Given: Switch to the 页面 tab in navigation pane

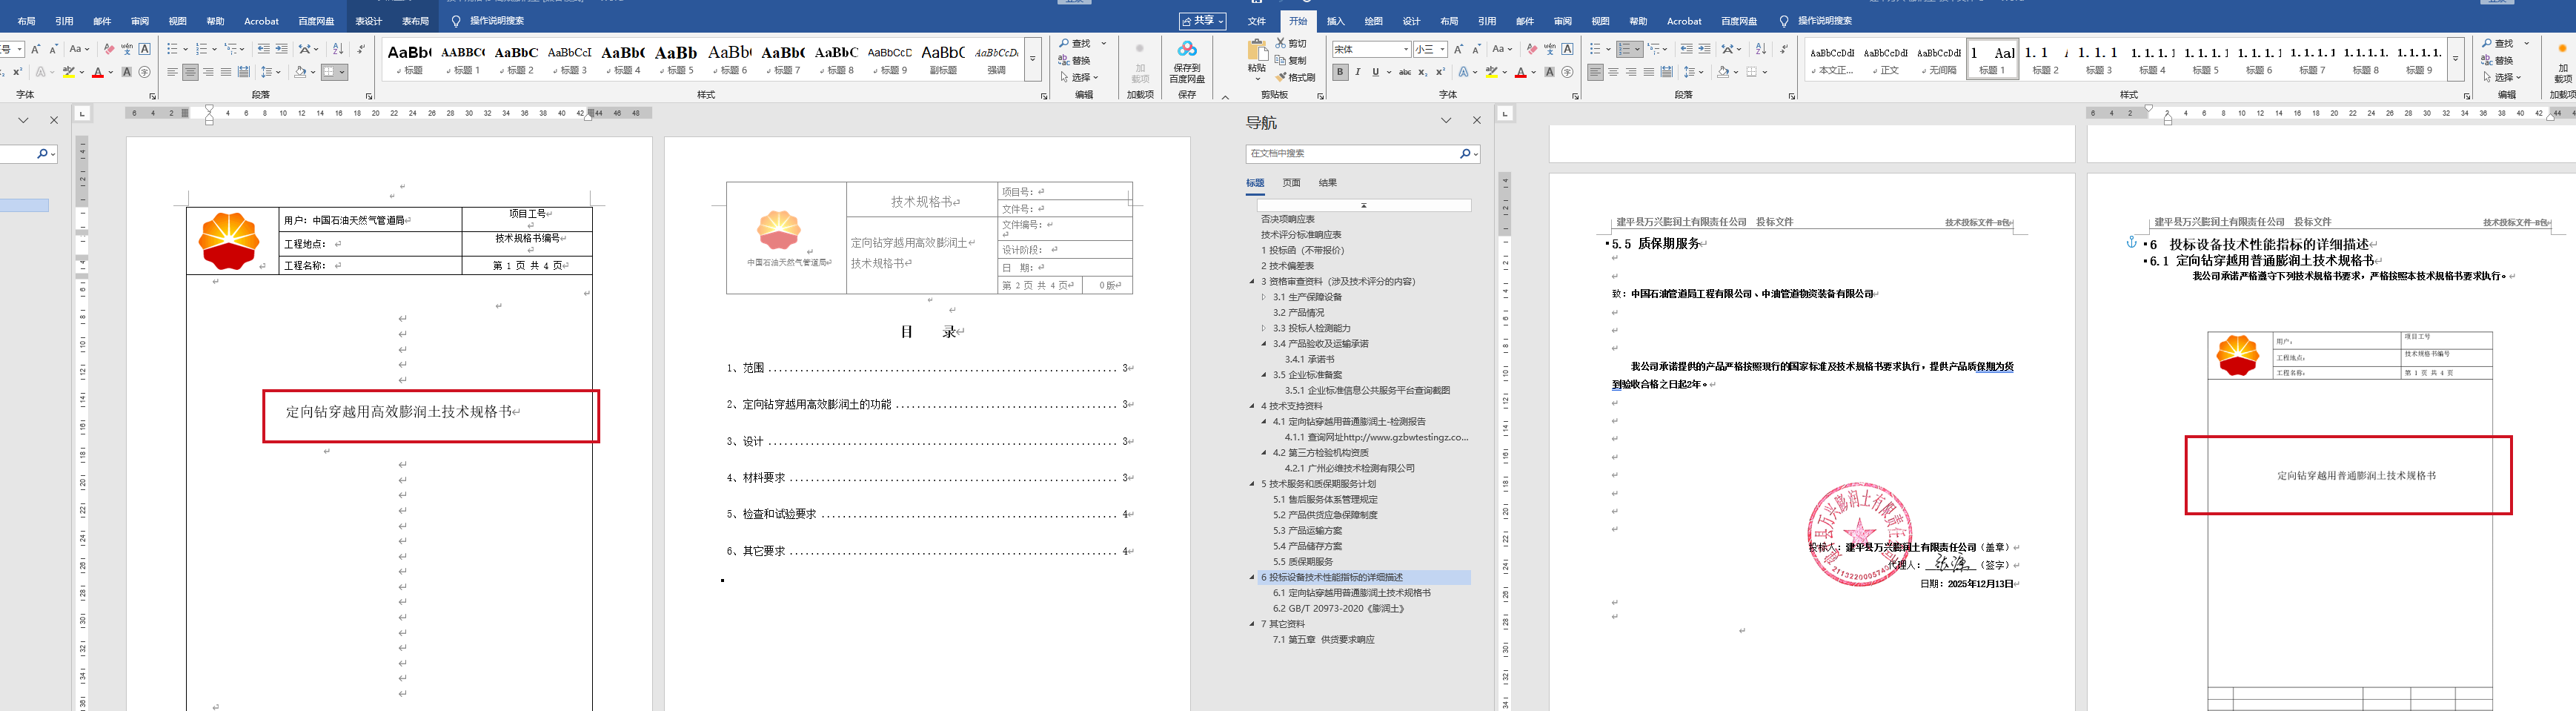Looking at the screenshot, I should (1292, 183).
